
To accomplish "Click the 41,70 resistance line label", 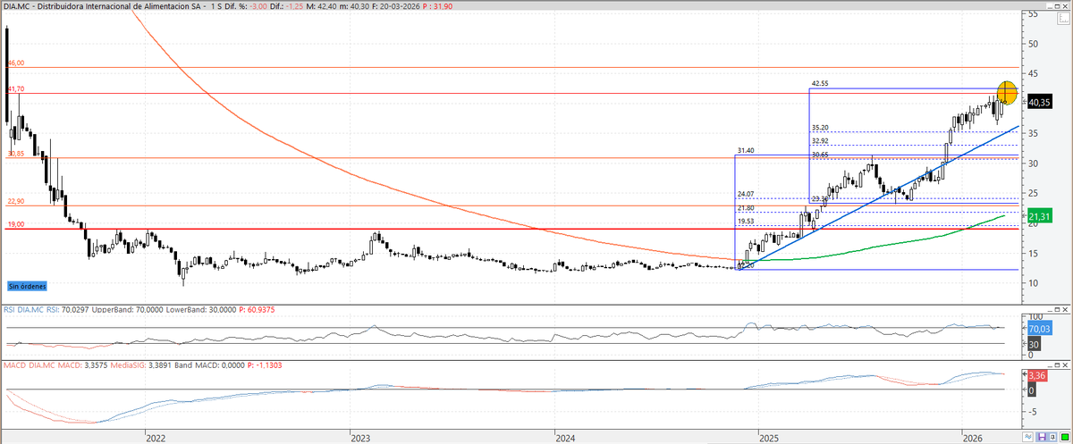I will coord(15,89).
